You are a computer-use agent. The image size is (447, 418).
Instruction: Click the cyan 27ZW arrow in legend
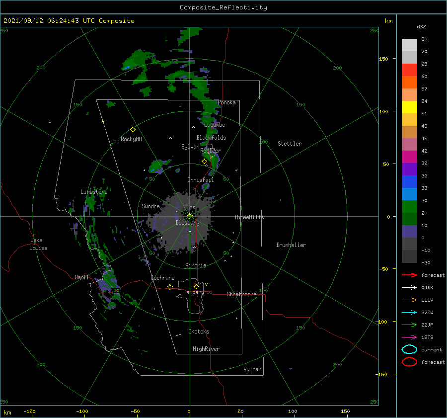(x=409, y=313)
